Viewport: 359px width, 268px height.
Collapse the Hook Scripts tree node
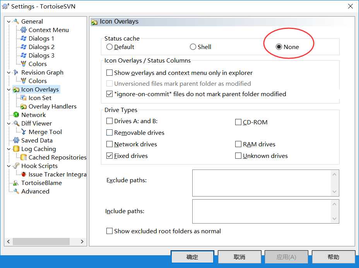9,166
